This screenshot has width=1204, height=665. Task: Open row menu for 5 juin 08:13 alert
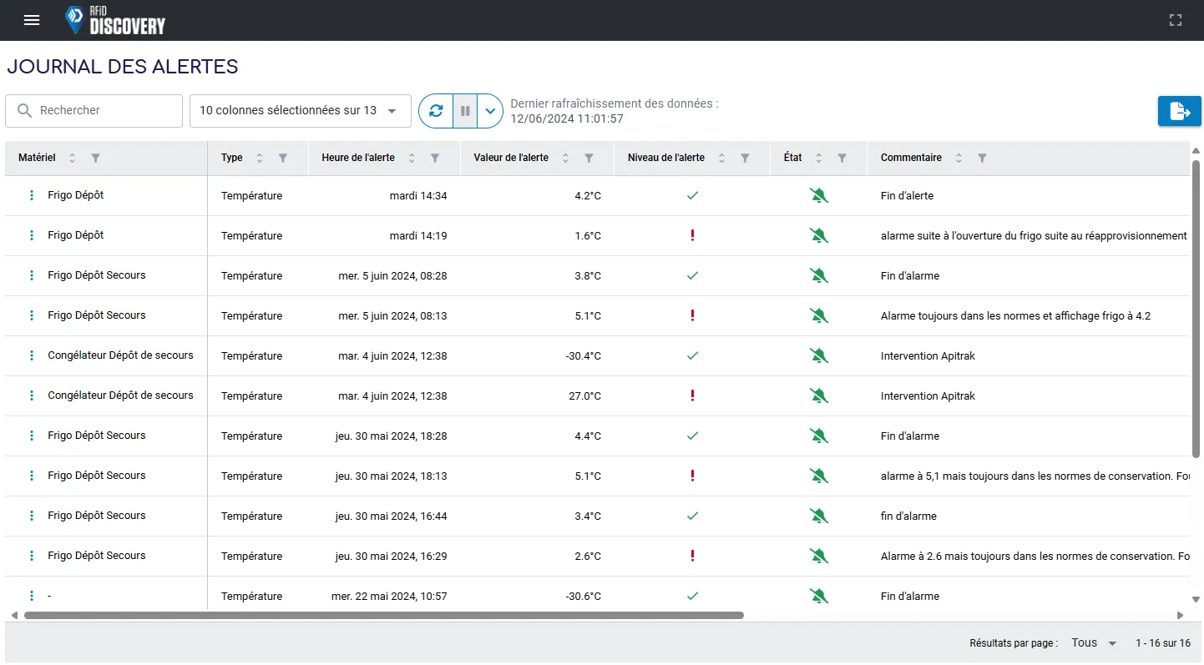pyautogui.click(x=32, y=315)
